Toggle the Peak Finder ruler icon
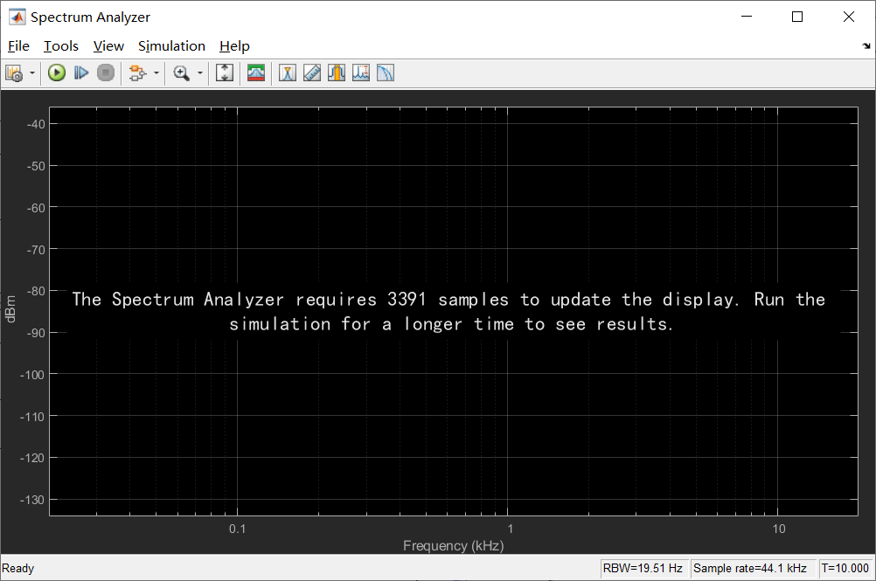Viewport: 876px width, 581px height. pos(312,73)
